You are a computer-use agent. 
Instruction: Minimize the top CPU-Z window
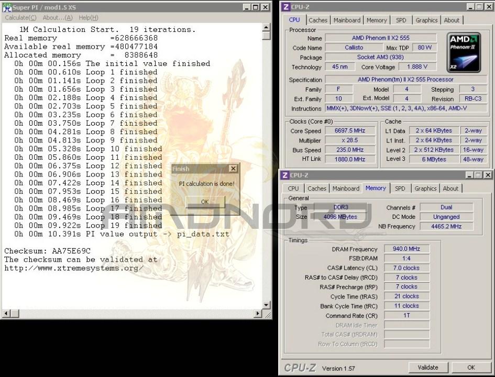(x=471, y=7)
